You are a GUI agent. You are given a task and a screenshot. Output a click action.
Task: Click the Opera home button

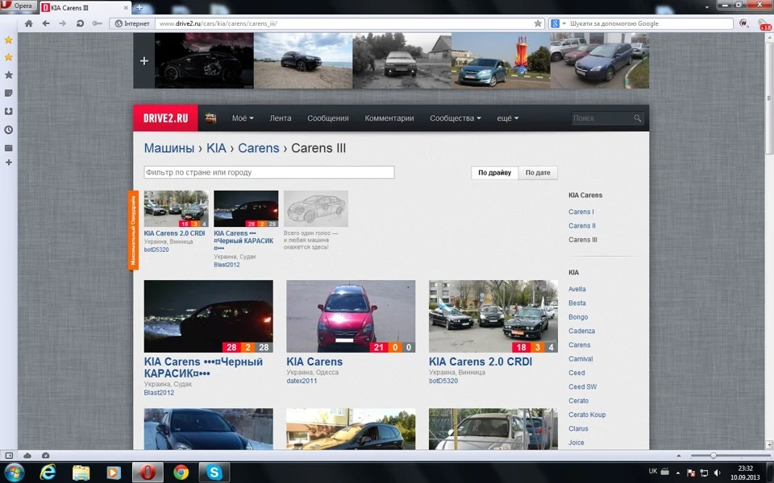(x=29, y=23)
